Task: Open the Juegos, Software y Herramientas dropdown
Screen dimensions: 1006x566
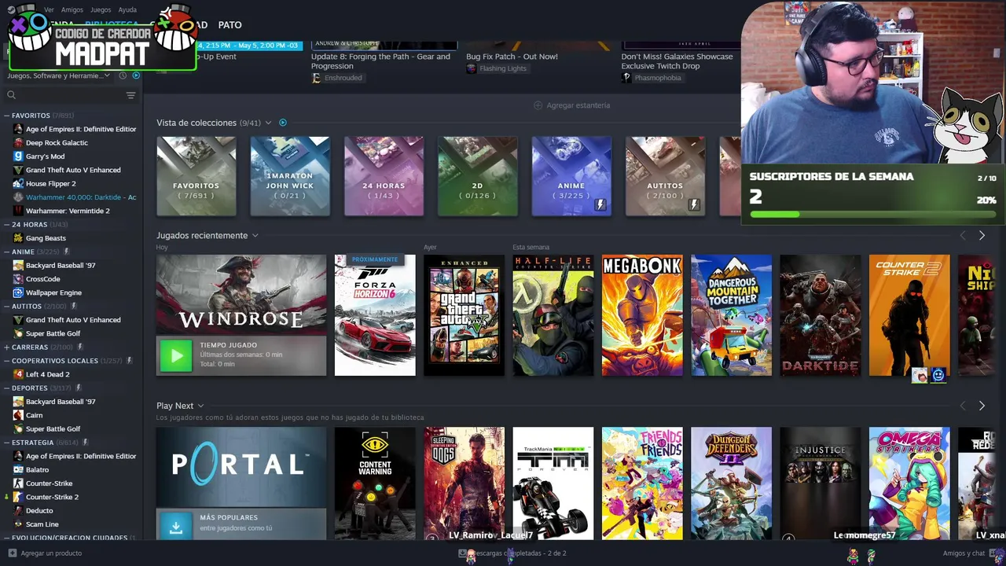Action: pyautogui.click(x=59, y=75)
